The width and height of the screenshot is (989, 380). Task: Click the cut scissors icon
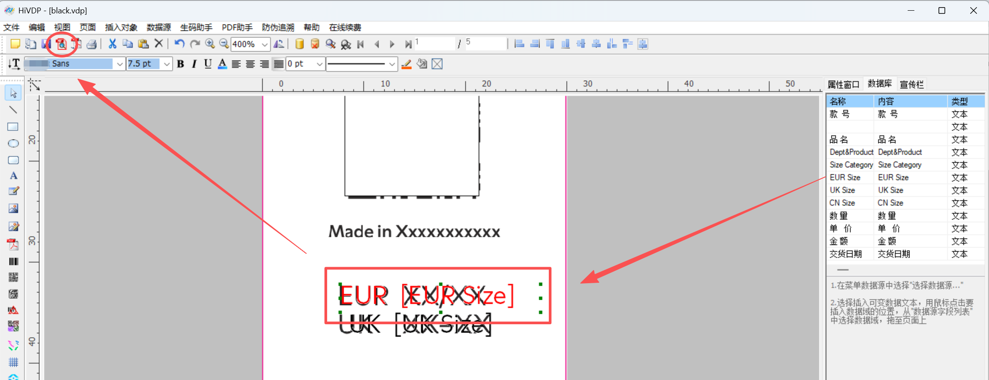pyautogui.click(x=112, y=44)
